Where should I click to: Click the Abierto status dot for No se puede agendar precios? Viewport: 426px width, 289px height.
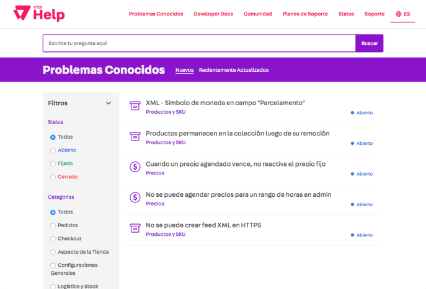tap(352, 204)
